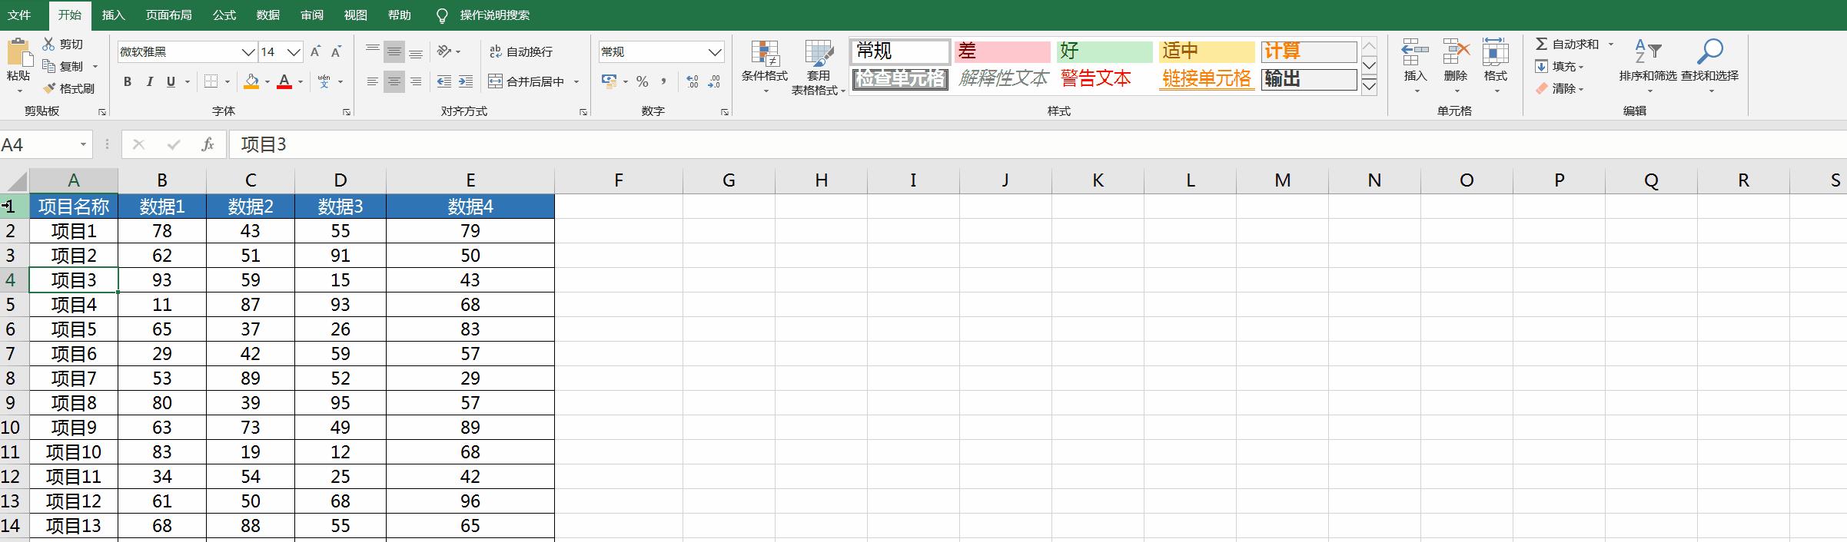
Task: Toggle align text right
Action: tap(416, 81)
